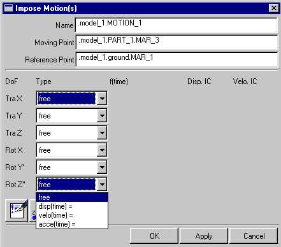This screenshot has width=281, height=247.
Task: Click the 'Type' column header
Action: (x=43, y=81)
